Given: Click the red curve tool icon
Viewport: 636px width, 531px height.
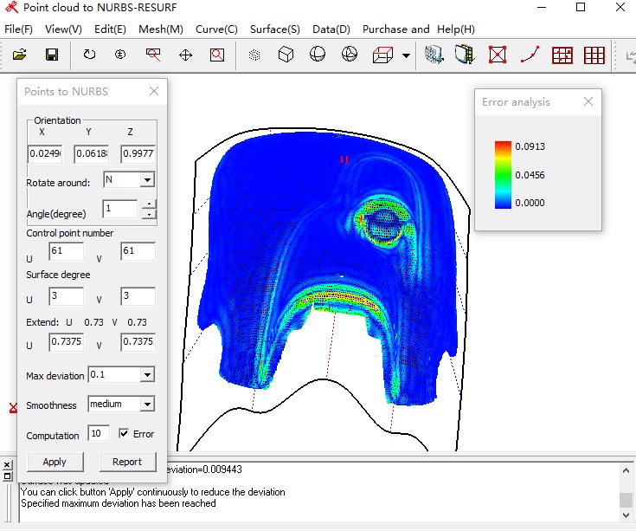Looking at the screenshot, I should 530,55.
